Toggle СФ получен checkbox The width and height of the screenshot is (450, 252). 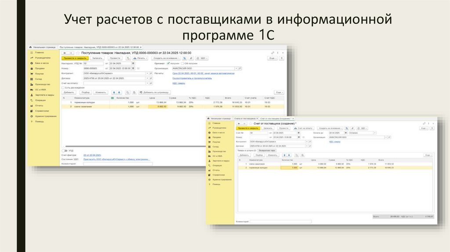tap(182, 63)
